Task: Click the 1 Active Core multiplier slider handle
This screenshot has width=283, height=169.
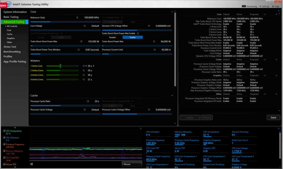Action: [x=60, y=66]
